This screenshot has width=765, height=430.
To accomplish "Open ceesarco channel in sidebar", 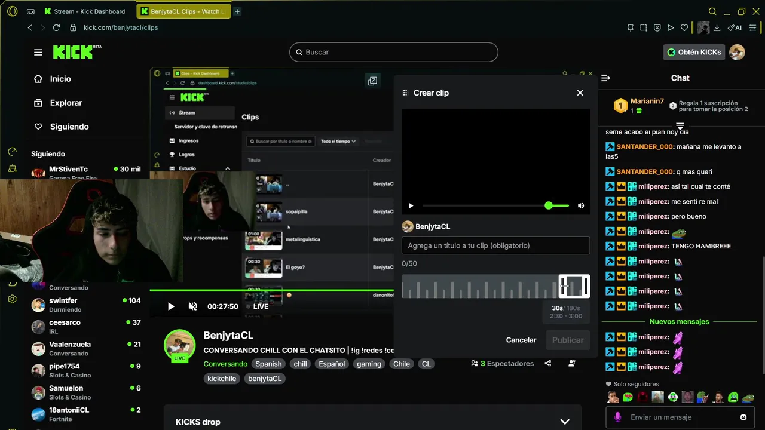I will [86, 327].
